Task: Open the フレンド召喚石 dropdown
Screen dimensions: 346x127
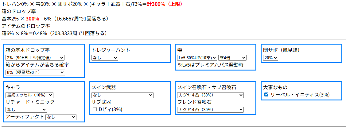Action: 210,110
